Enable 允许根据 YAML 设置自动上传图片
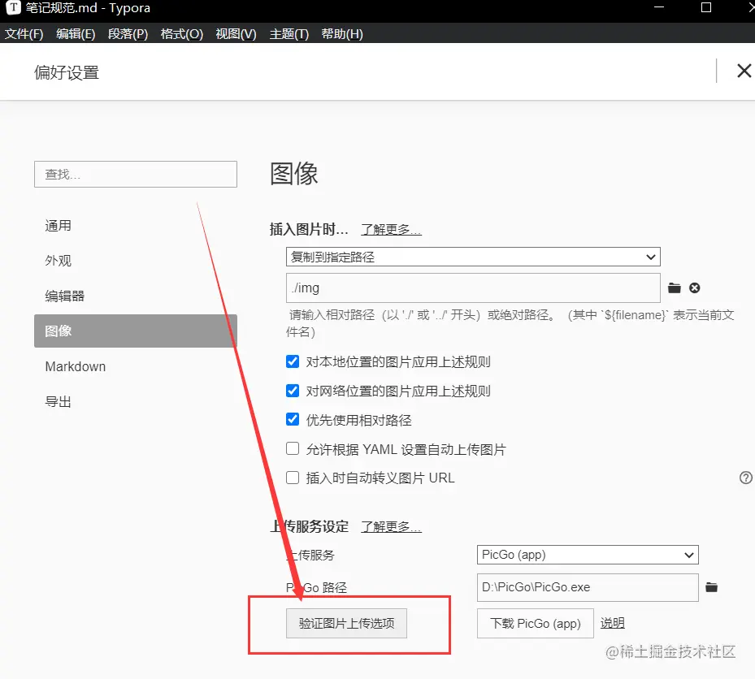The height and width of the screenshot is (679, 755). tap(293, 448)
